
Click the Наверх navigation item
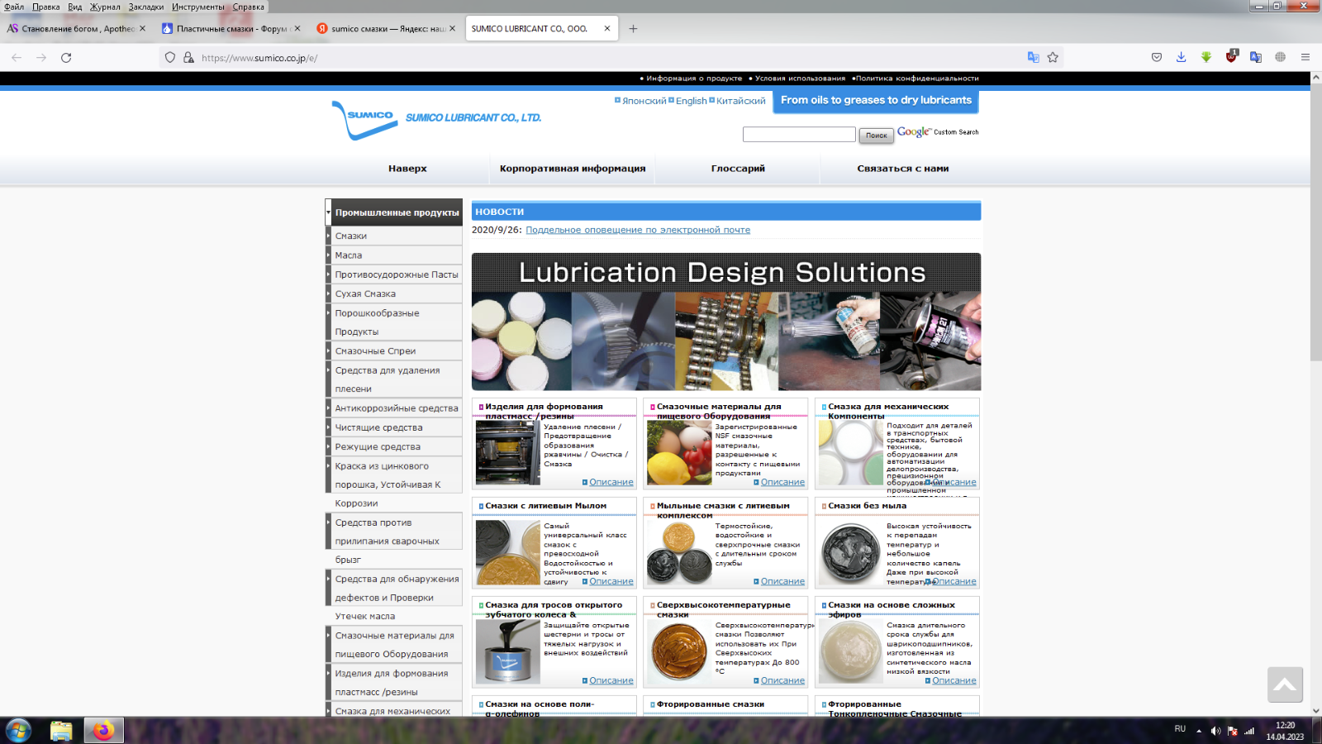(x=407, y=169)
